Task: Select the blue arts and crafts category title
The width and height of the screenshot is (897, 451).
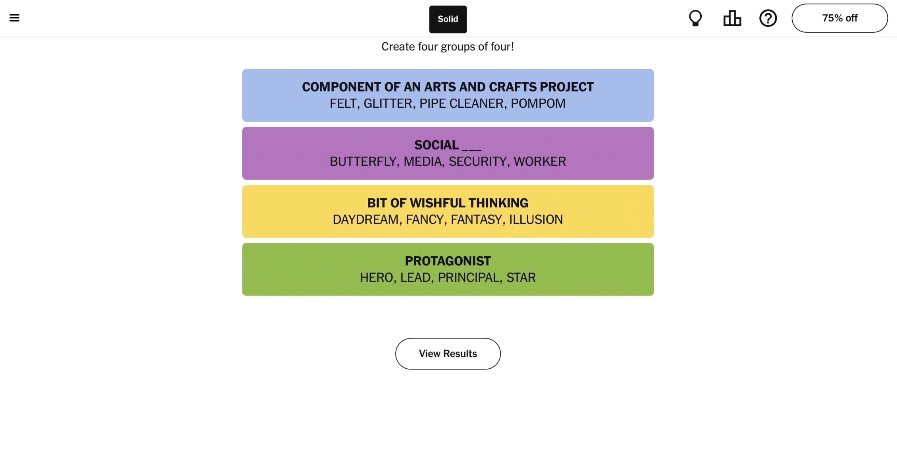Action: pos(448,87)
